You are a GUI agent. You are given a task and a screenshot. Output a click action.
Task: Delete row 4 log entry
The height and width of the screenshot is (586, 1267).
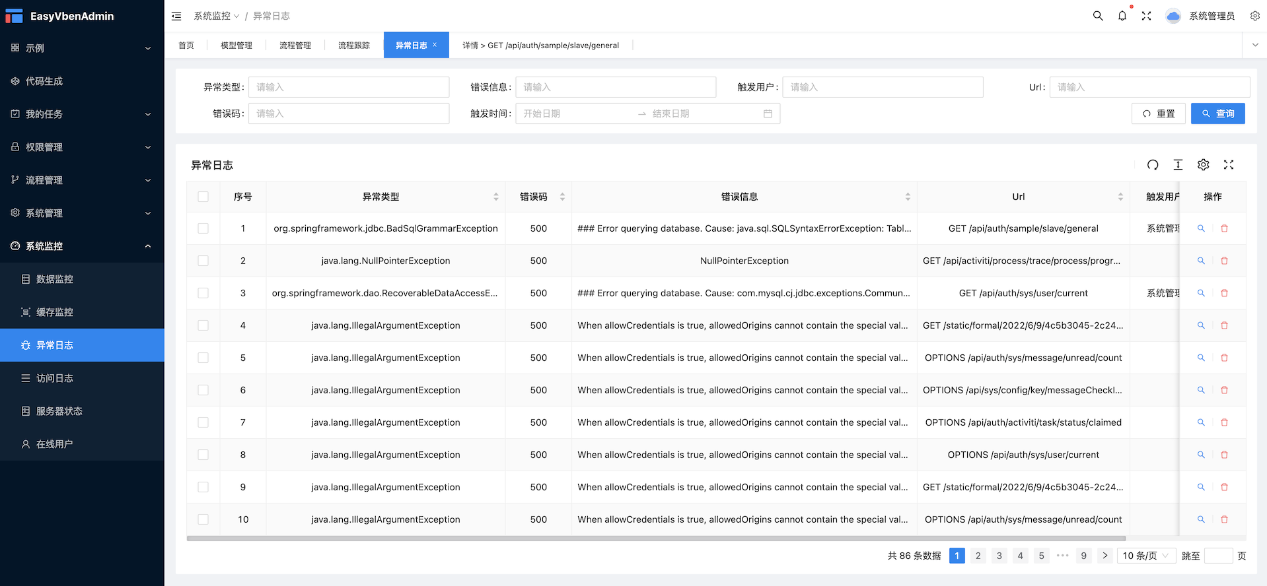(x=1224, y=325)
